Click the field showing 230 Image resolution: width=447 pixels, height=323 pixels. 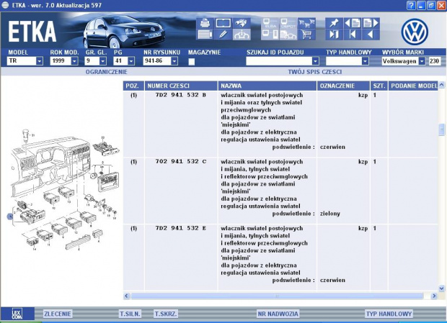[435, 61]
